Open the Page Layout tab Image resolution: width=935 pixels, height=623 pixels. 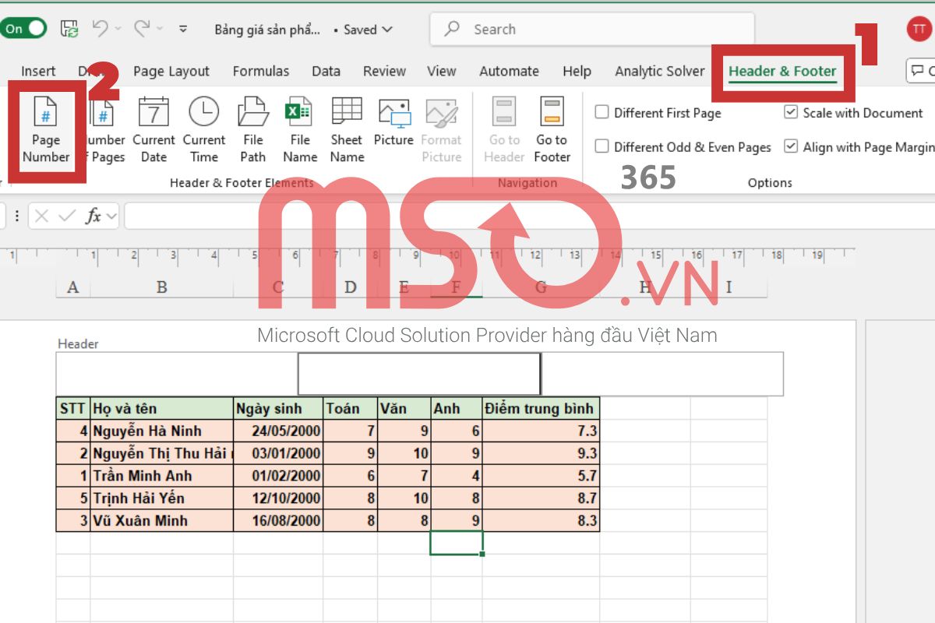click(171, 71)
